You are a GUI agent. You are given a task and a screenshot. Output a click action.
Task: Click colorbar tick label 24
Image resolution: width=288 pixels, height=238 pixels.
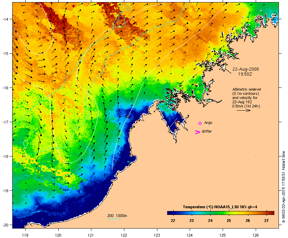click(x=210, y=220)
